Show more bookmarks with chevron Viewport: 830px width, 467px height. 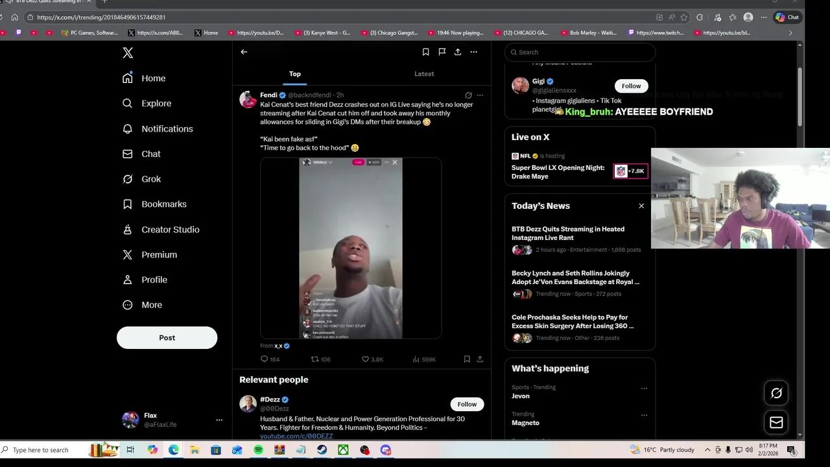(x=790, y=32)
